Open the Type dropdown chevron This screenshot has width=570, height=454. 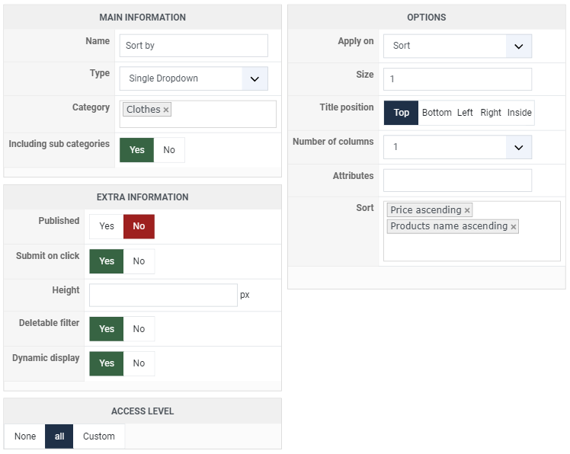255,78
